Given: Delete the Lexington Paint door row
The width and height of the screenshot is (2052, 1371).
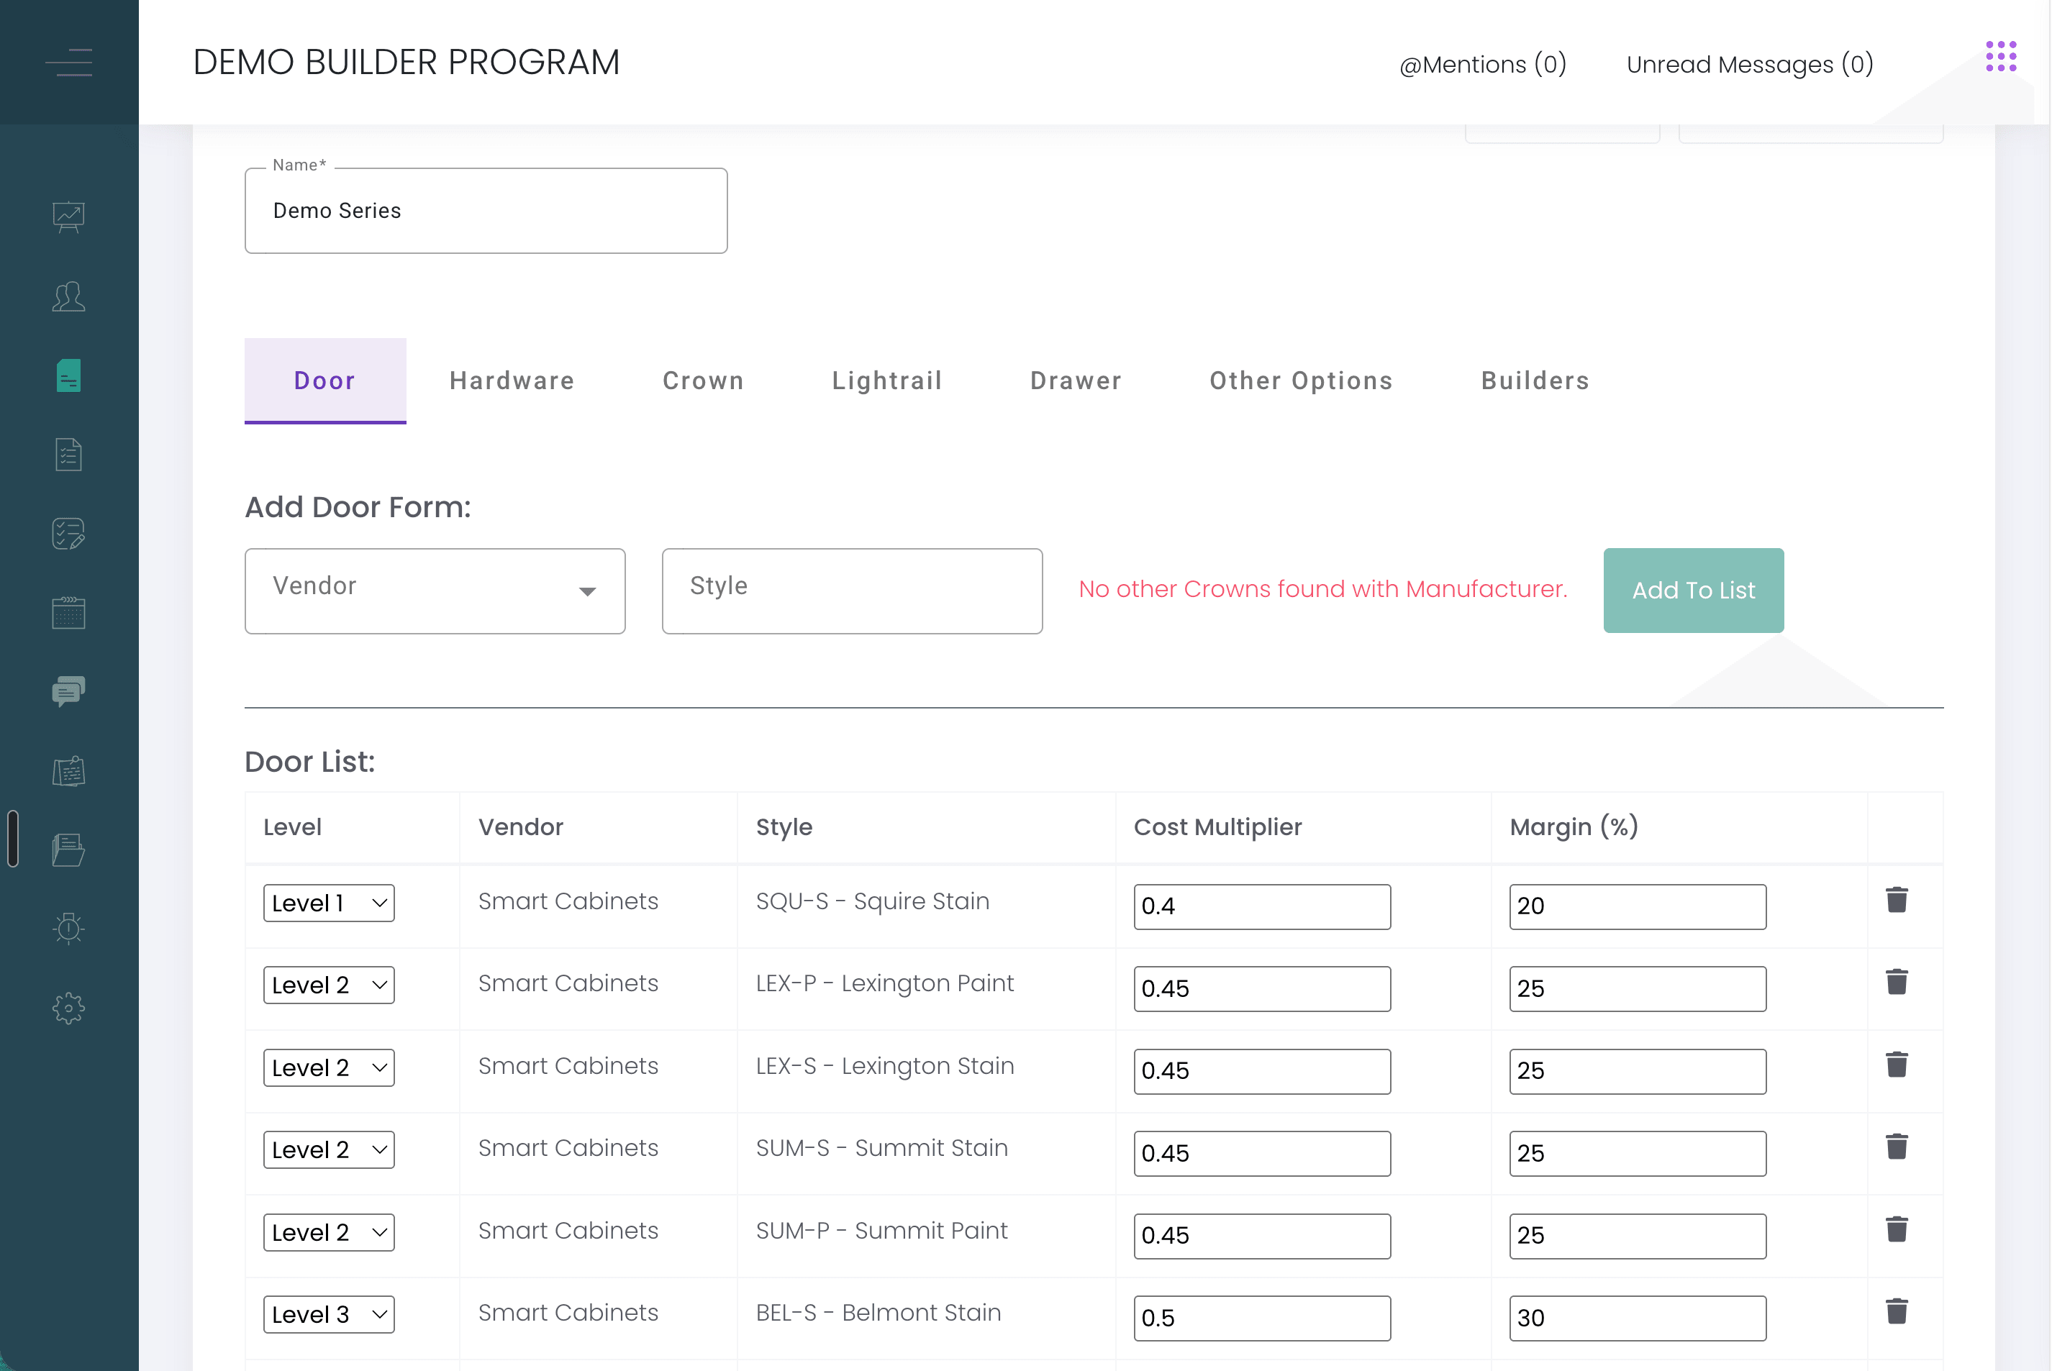Looking at the screenshot, I should click(x=1897, y=982).
